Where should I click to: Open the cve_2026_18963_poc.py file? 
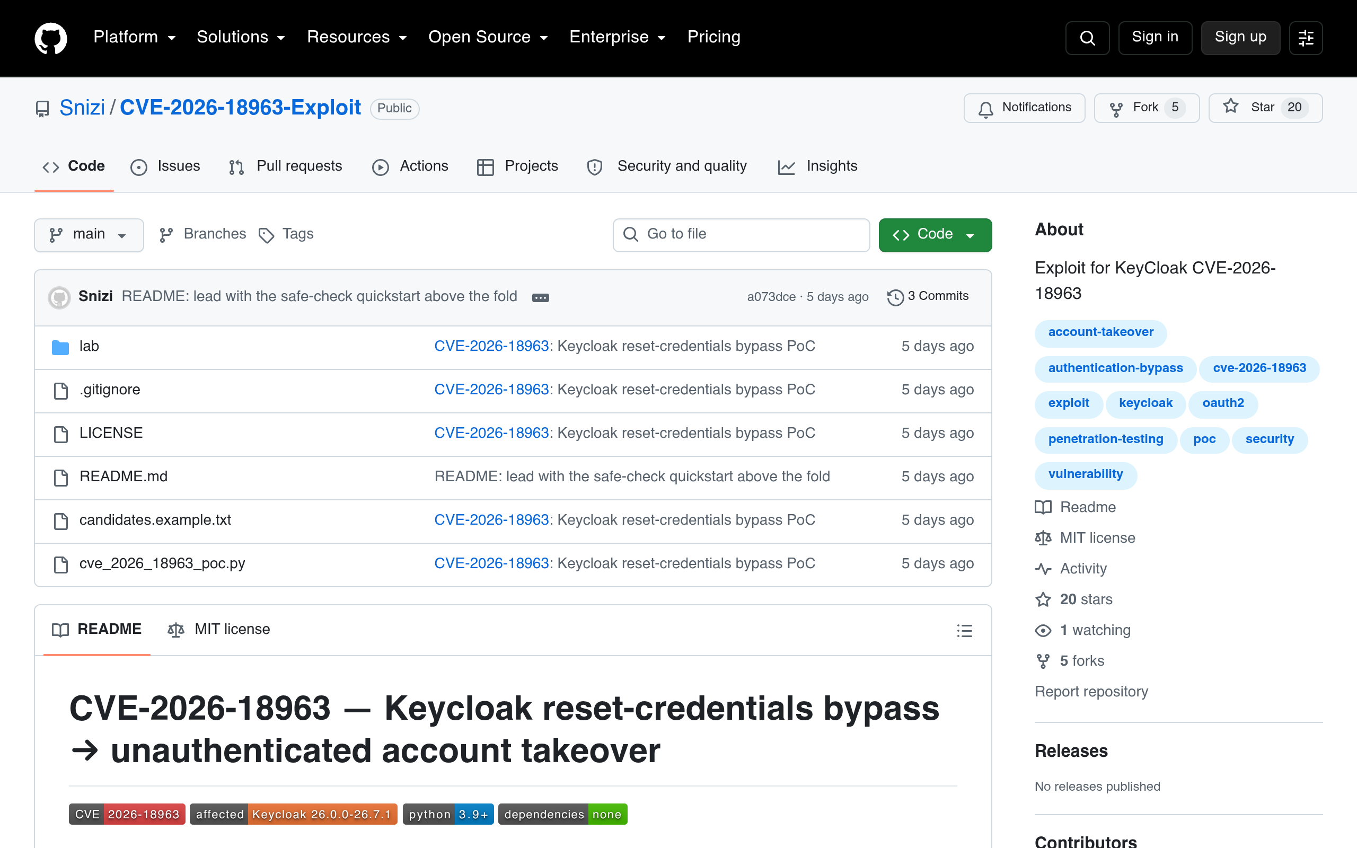(162, 563)
